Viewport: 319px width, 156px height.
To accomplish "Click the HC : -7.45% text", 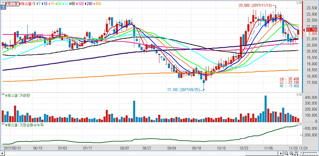I will tap(290, 85).
